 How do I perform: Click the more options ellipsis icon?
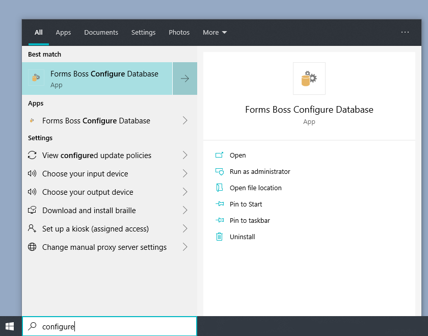tap(405, 32)
